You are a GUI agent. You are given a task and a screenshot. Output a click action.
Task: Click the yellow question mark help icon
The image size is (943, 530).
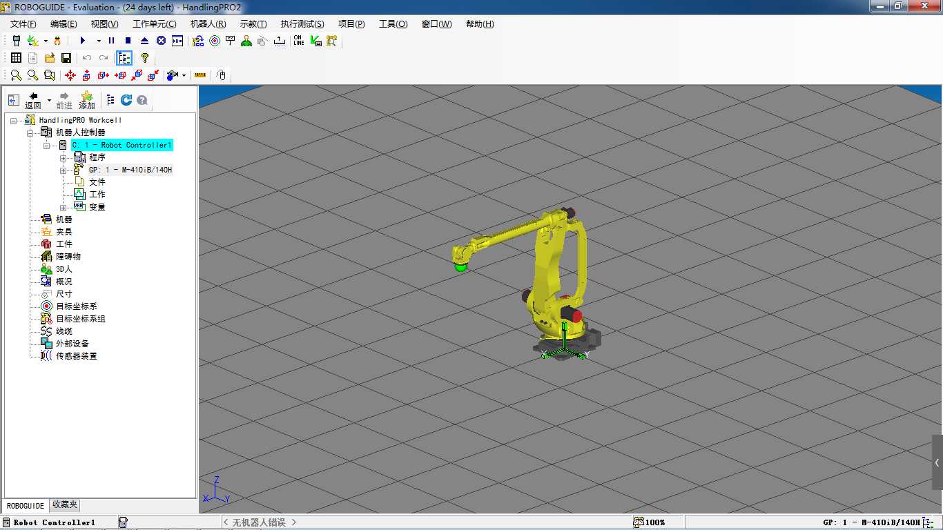point(144,58)
